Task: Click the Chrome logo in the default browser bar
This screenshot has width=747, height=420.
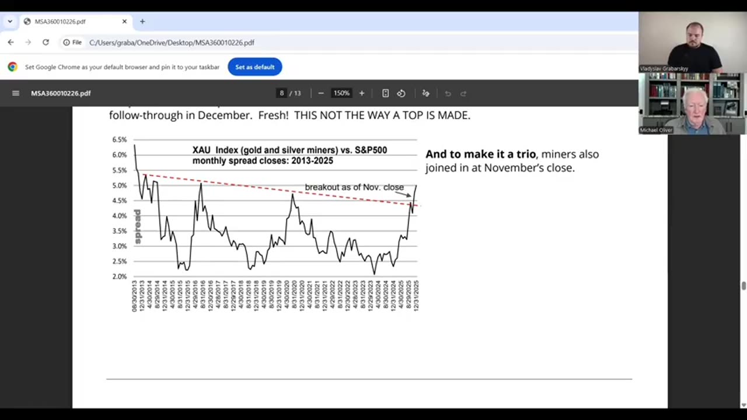Action: click(x=12, y=67)
